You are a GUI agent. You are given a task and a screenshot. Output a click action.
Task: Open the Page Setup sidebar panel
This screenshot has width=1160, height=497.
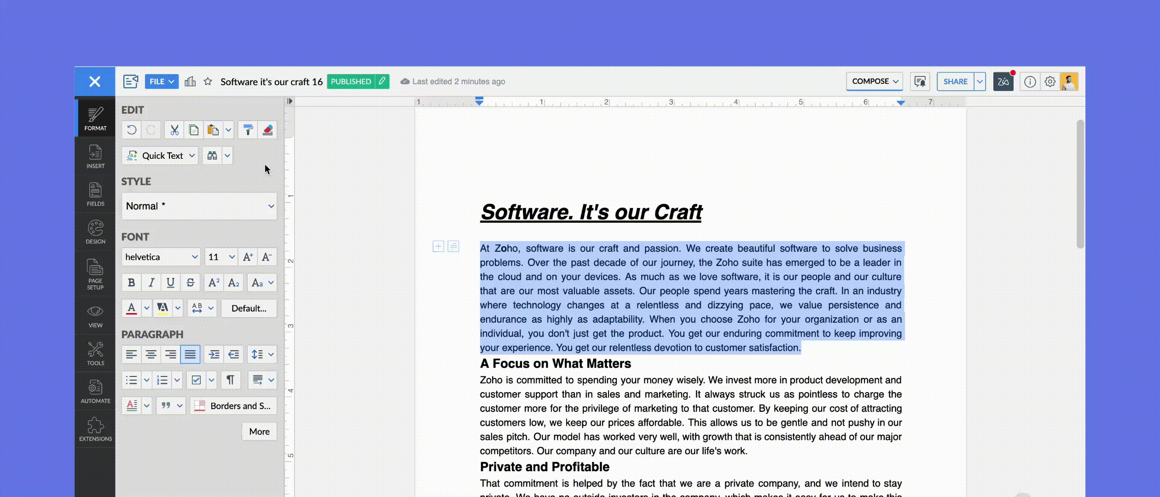[95, 274]
